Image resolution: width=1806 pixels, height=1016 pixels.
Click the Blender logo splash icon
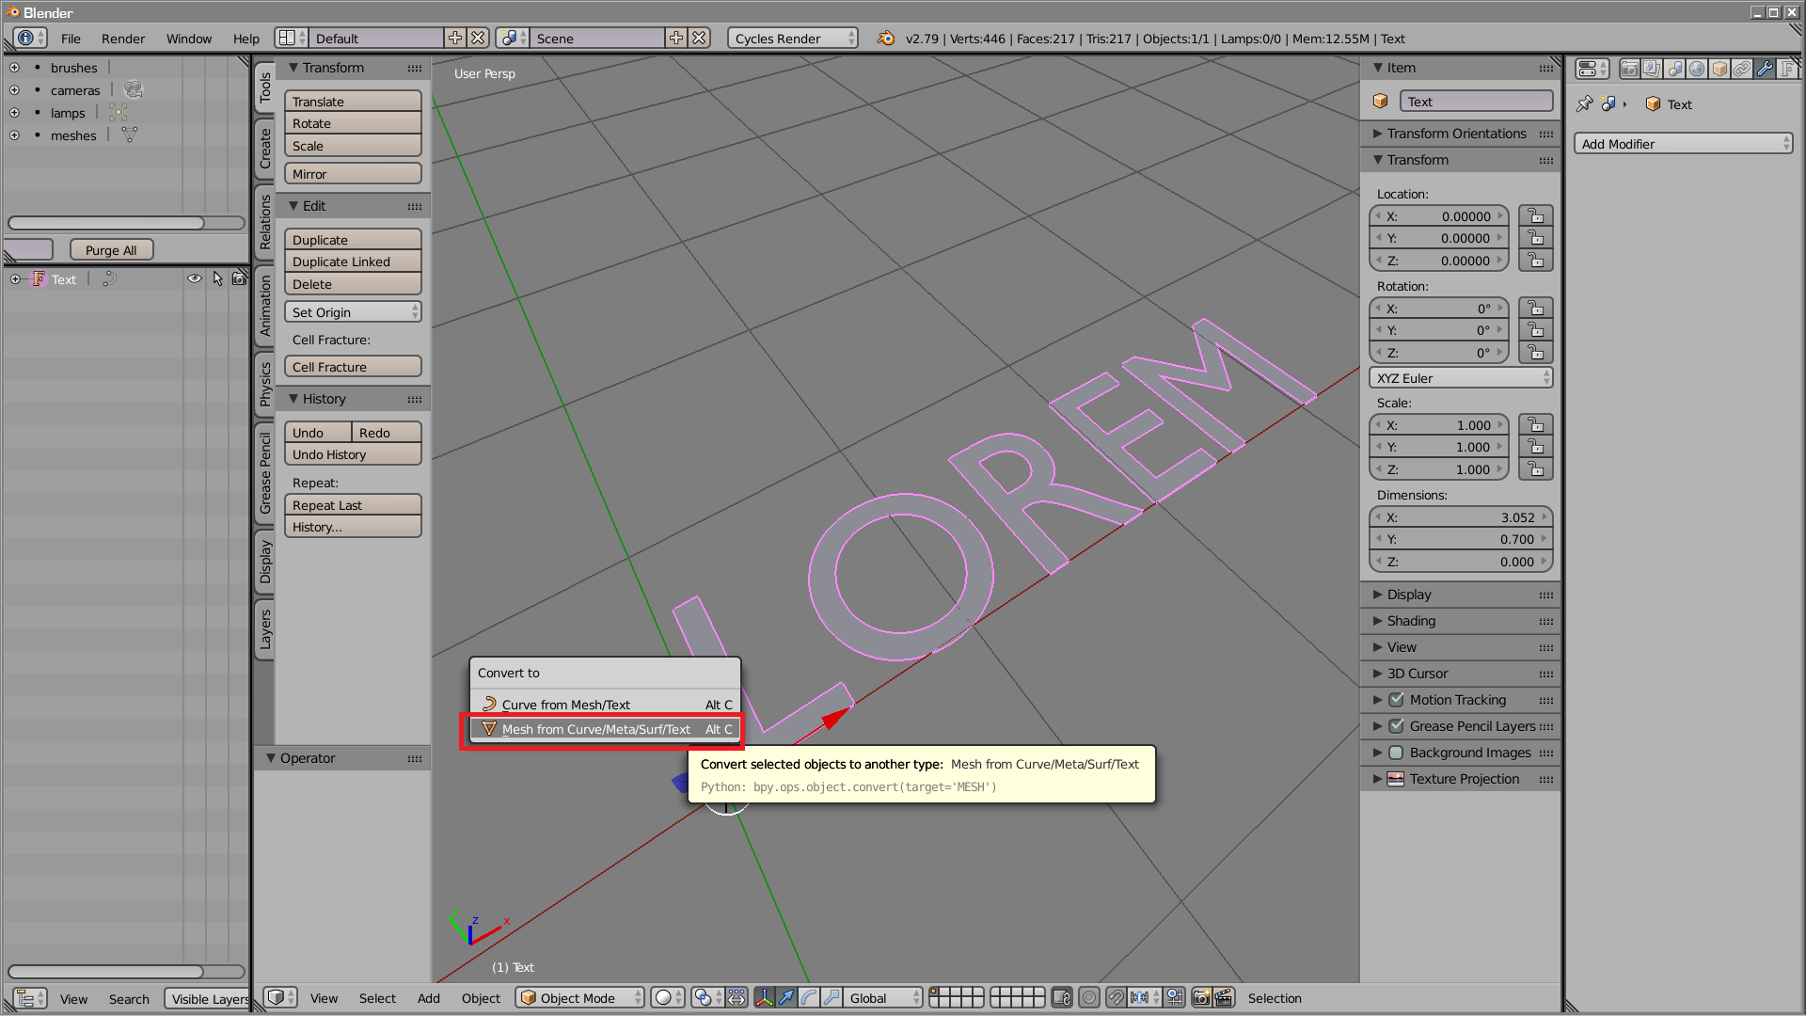[x=886, y=39]
